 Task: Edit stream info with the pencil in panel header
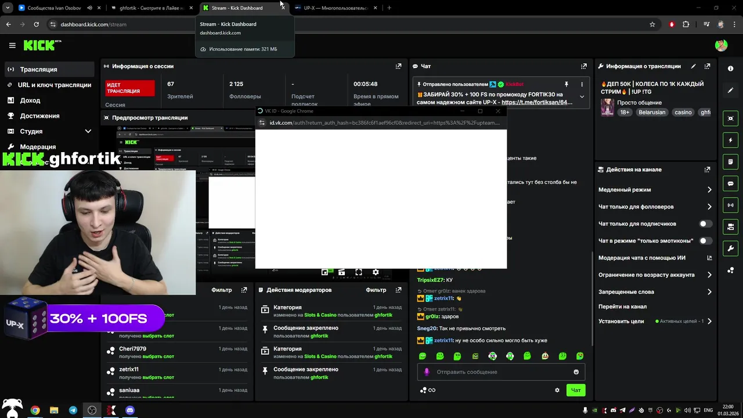pos(693,66)
